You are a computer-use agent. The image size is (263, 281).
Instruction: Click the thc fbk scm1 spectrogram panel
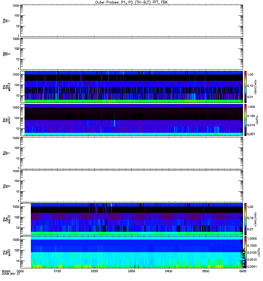[x=132, y=252]
